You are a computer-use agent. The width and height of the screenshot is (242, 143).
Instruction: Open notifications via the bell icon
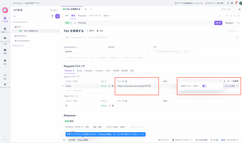236,3
